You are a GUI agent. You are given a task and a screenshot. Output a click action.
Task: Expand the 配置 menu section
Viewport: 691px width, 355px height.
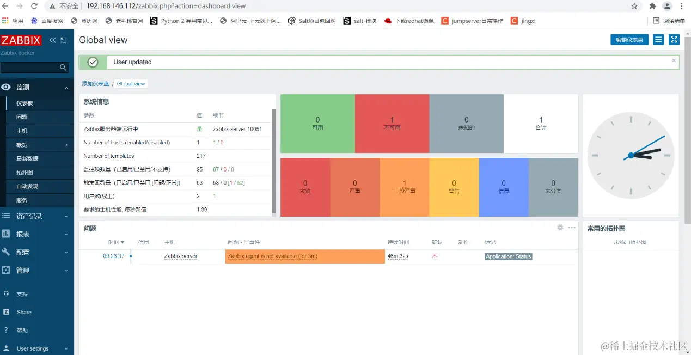37,252
